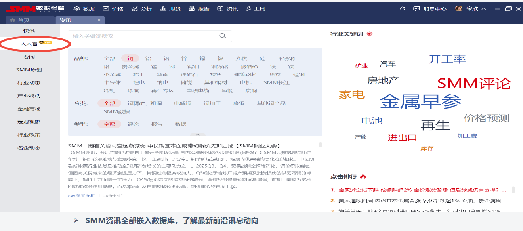Choose the 再生专区 variety filter
Viewport: 523px width, 231px height.
point(163,90)
